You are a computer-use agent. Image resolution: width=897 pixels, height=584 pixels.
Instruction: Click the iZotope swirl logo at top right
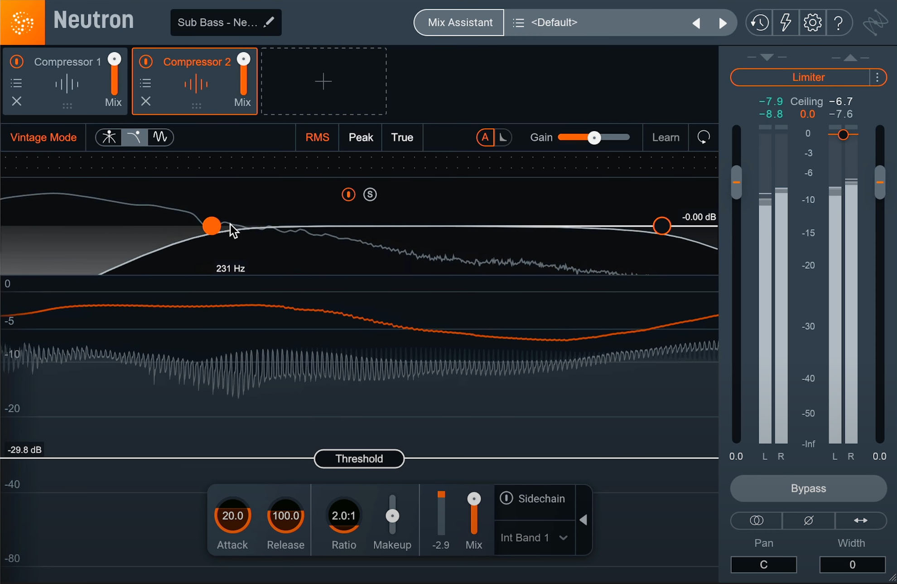click(x=876, y=23)
